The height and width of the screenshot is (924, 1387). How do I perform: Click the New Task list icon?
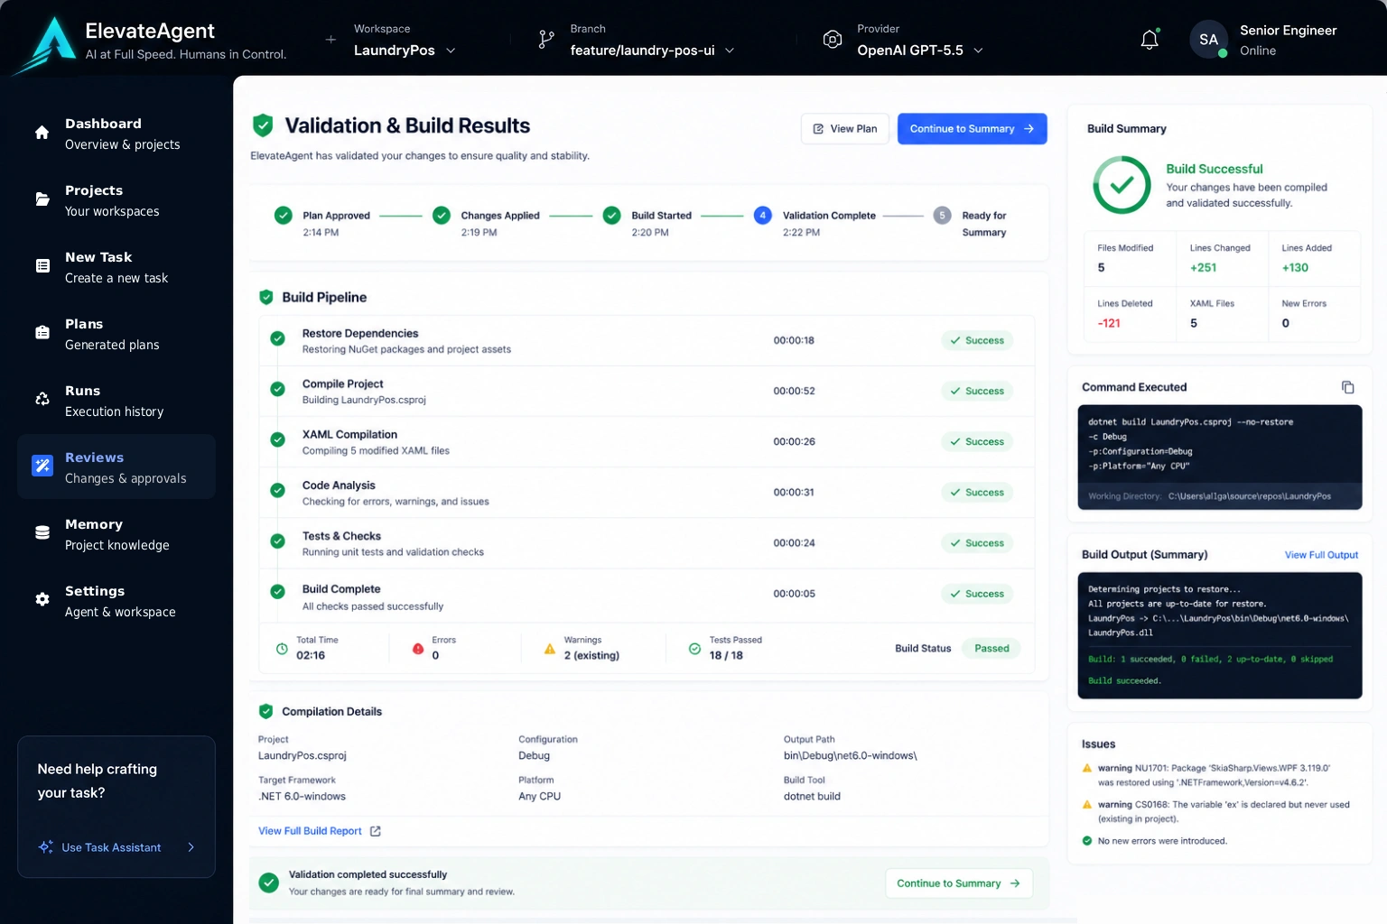pyautogui.click(x=42, y=266)
